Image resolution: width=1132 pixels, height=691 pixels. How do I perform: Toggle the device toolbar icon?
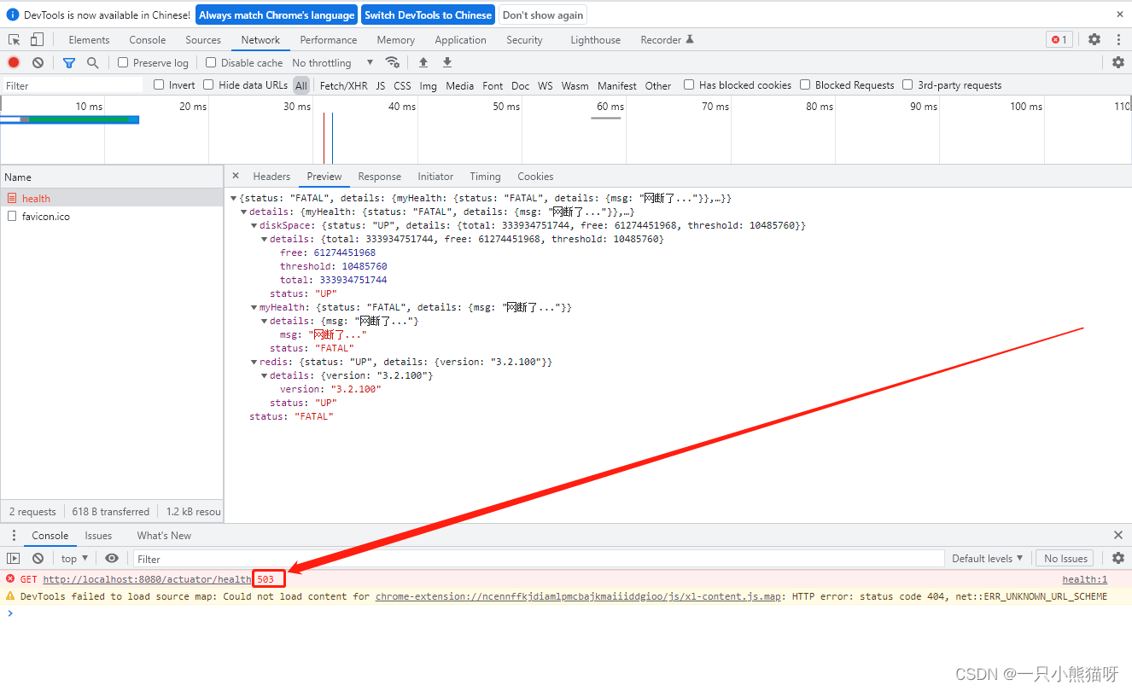(37, 40)
